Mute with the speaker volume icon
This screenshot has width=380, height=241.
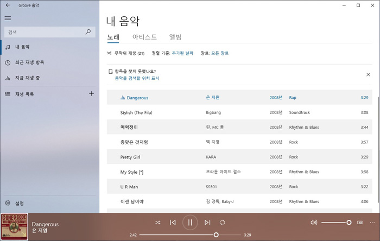click(314, 223)
